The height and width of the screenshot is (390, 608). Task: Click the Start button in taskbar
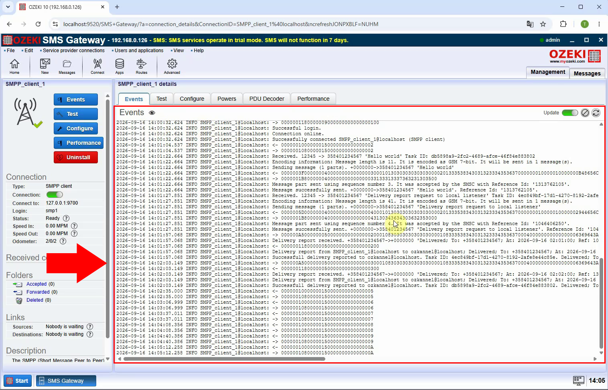tap(18, 381)
